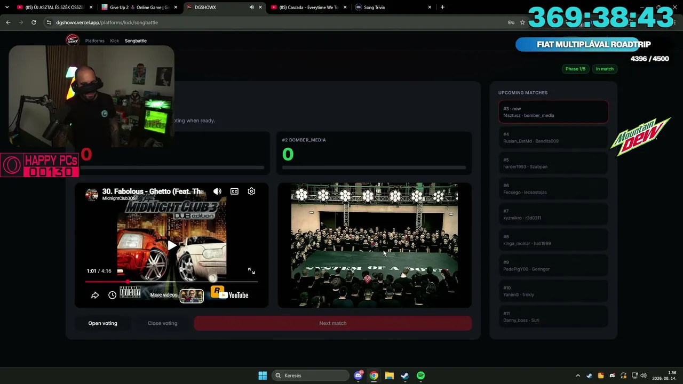Click the In match status badge

coord(605,69)
